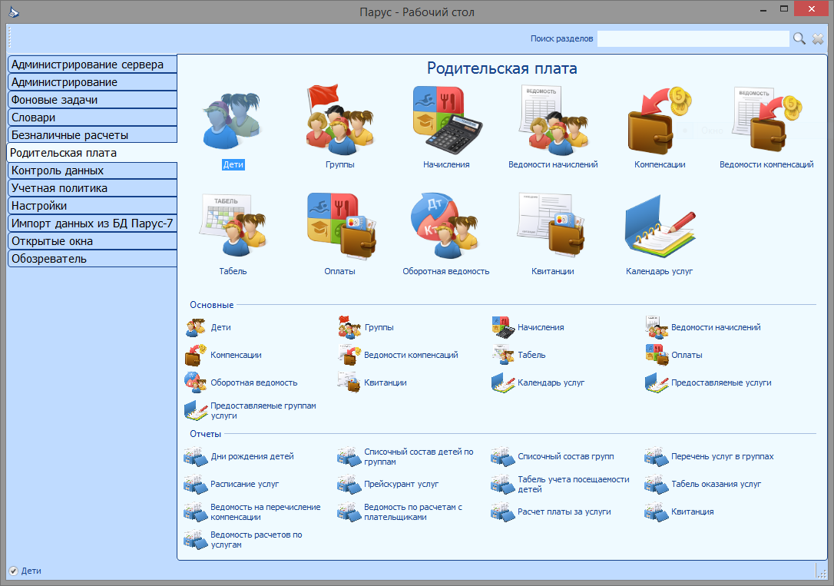
Task: Click the small Группы icon under Основные
Action: 349,328
